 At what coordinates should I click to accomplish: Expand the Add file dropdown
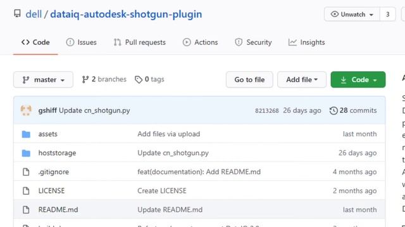pyautogui.click(x=302, y=79)
